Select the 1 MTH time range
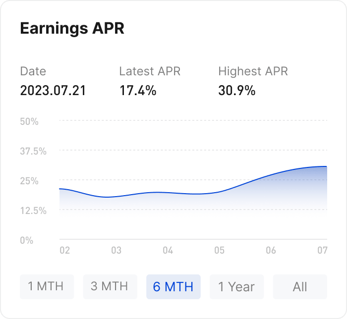 click(47, 287)
